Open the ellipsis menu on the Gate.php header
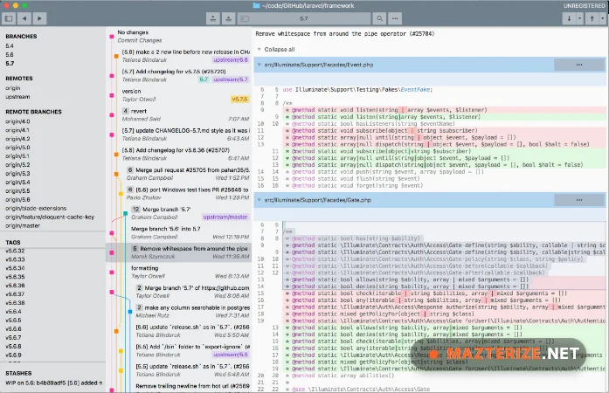609x393 pixels. pyautogui.click(x=579, y=200)
